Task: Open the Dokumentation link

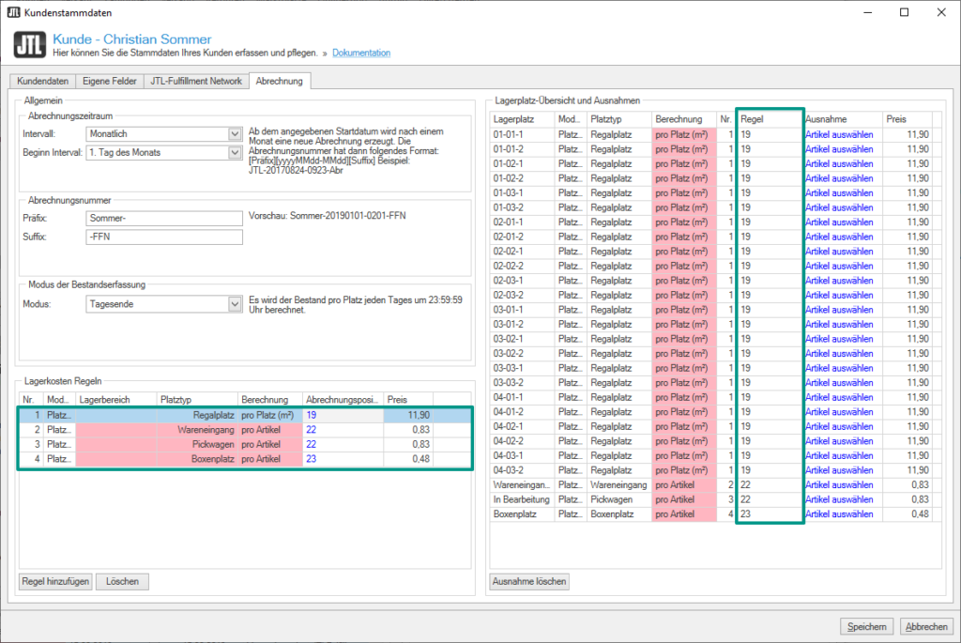Action: (361, 54)
